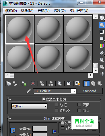Click Put Material to Scene icon

pos(15,83)
